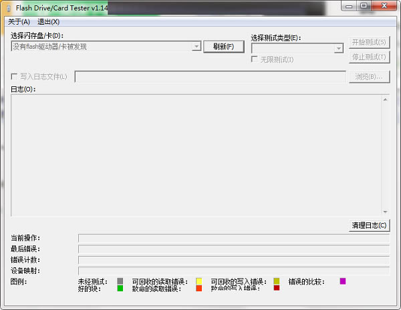Click the green 好的块 legend swatch

coord(120,288)
